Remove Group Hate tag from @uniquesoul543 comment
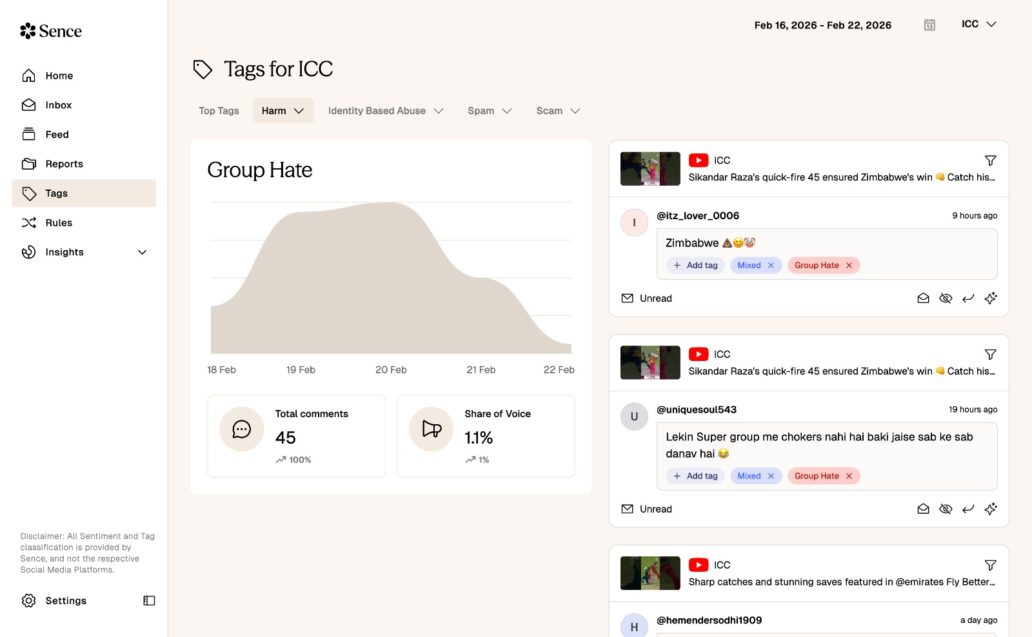 coord(849,476)
